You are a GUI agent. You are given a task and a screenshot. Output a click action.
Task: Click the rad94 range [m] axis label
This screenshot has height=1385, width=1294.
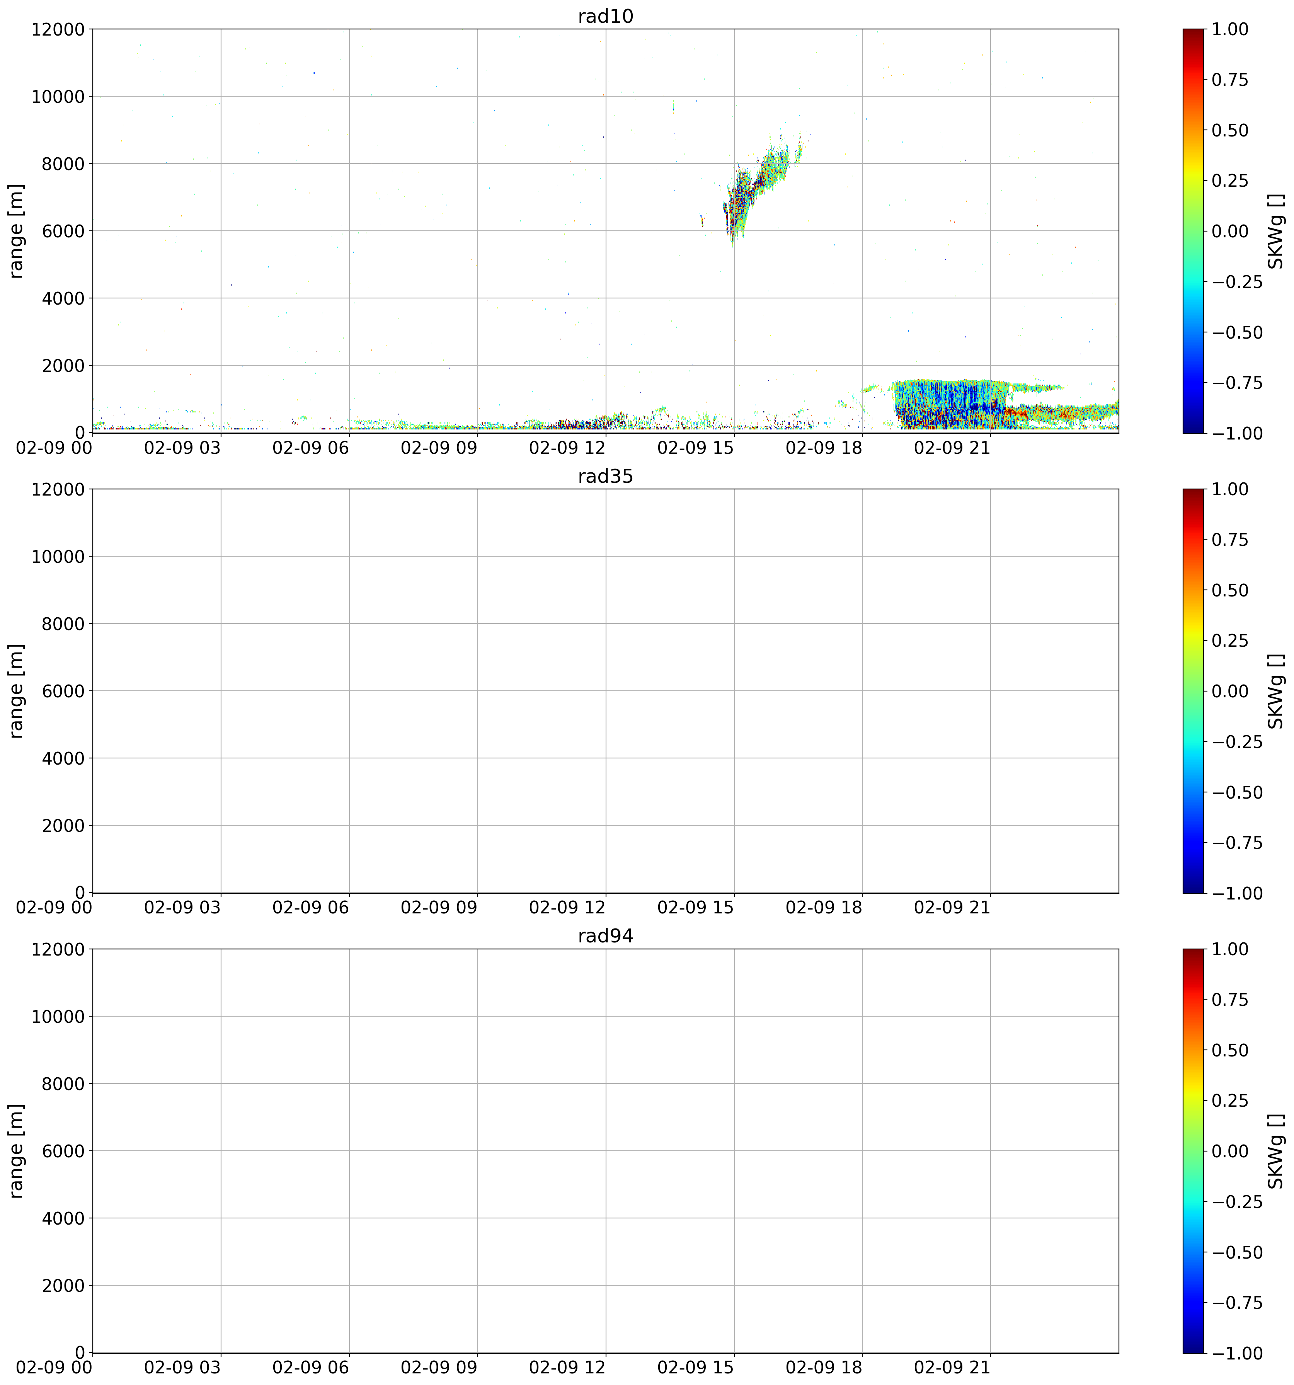point(16,1150)
